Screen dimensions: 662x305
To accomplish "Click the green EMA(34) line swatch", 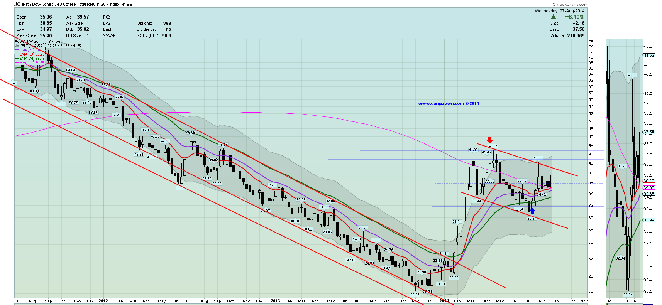I will click(x=17, y=59).
